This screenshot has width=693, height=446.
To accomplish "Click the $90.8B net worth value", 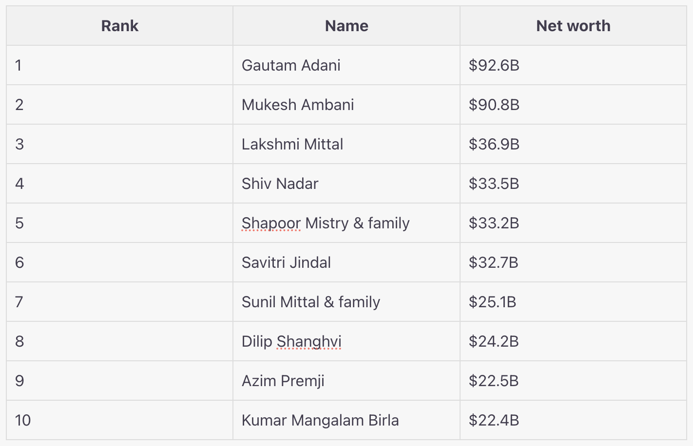I will coord(494,105).
